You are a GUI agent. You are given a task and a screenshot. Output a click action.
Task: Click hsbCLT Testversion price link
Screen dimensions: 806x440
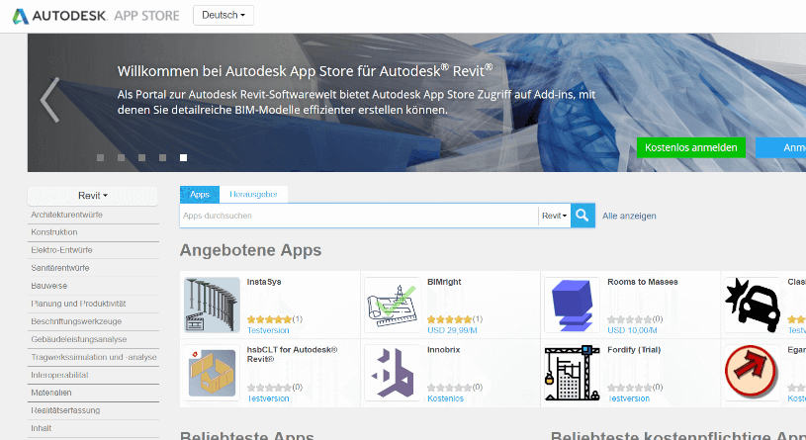pos(268,398)
